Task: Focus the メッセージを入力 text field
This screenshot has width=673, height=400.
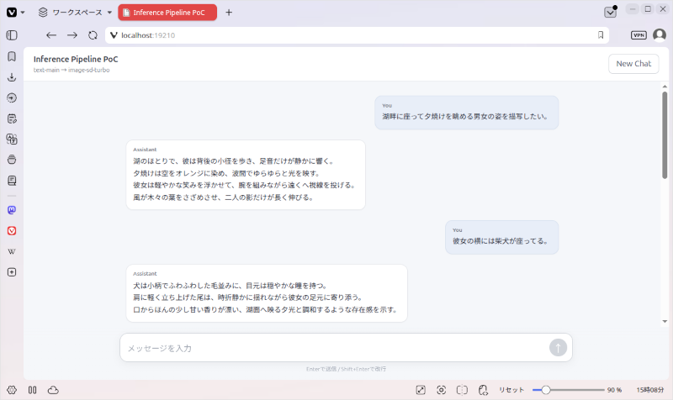Action: pos(335,348)
